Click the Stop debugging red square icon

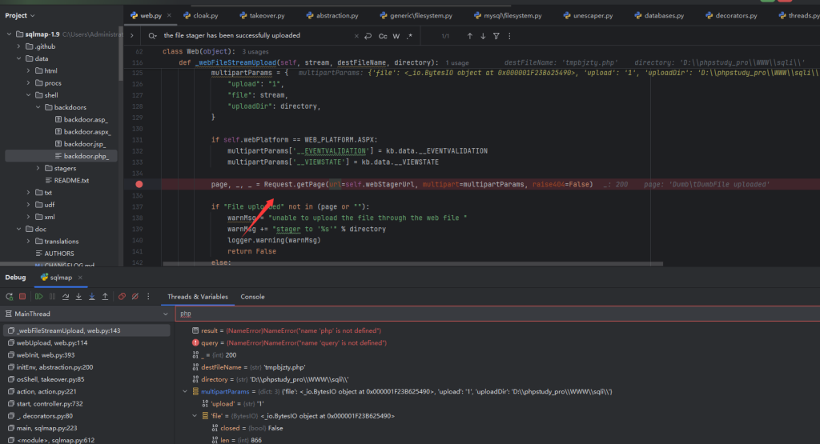pos(22,296)
